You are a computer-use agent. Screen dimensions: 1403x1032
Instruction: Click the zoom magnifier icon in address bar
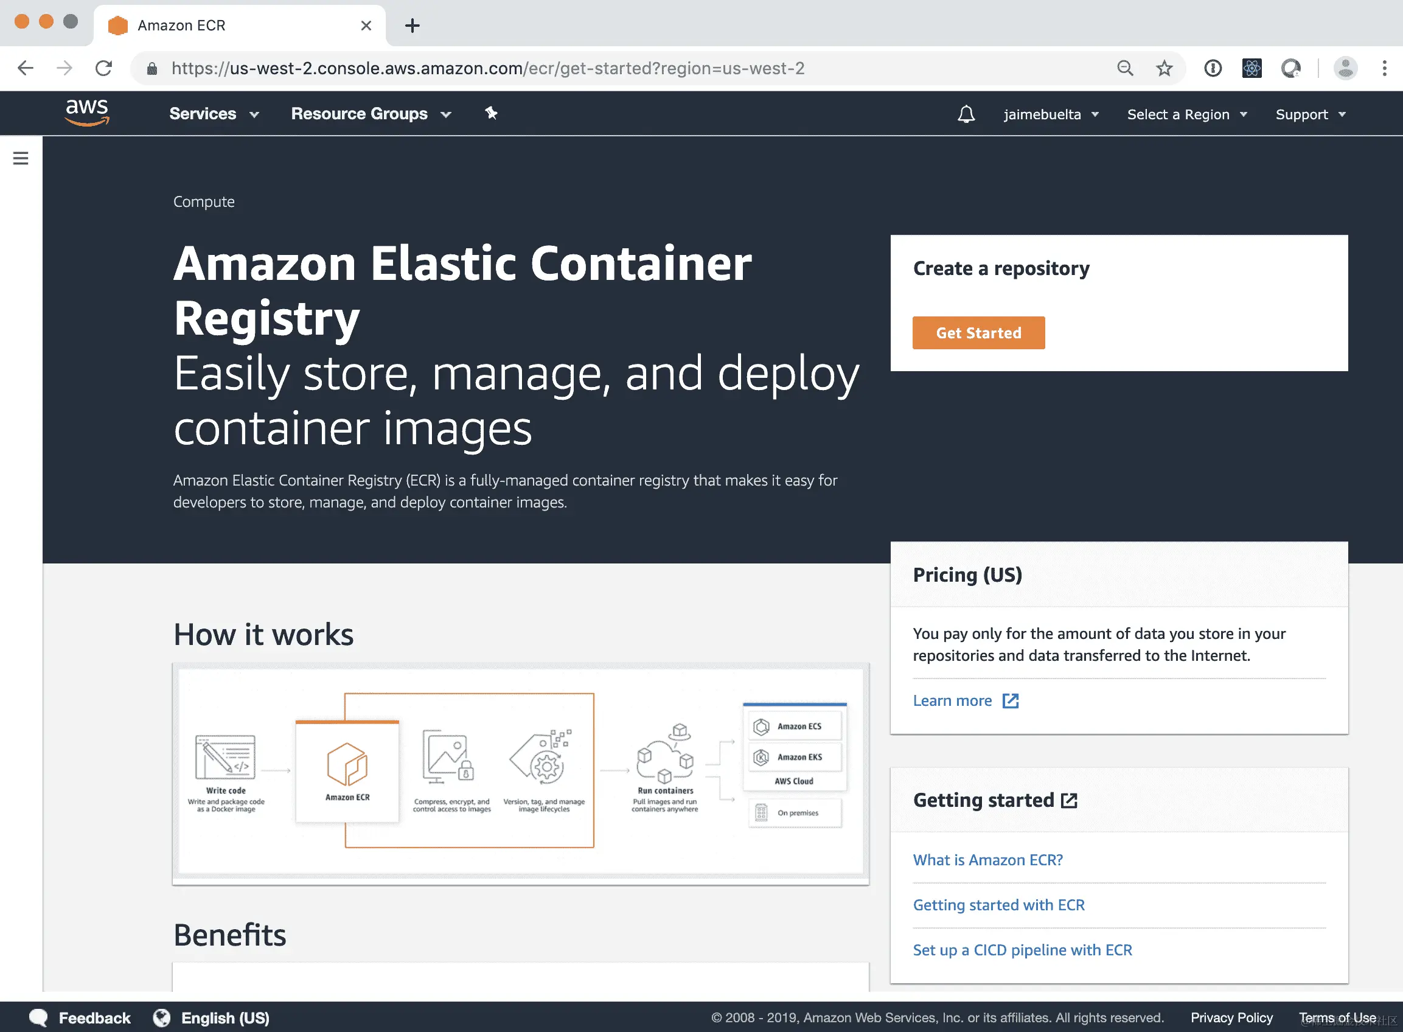tap(1124, 68)
